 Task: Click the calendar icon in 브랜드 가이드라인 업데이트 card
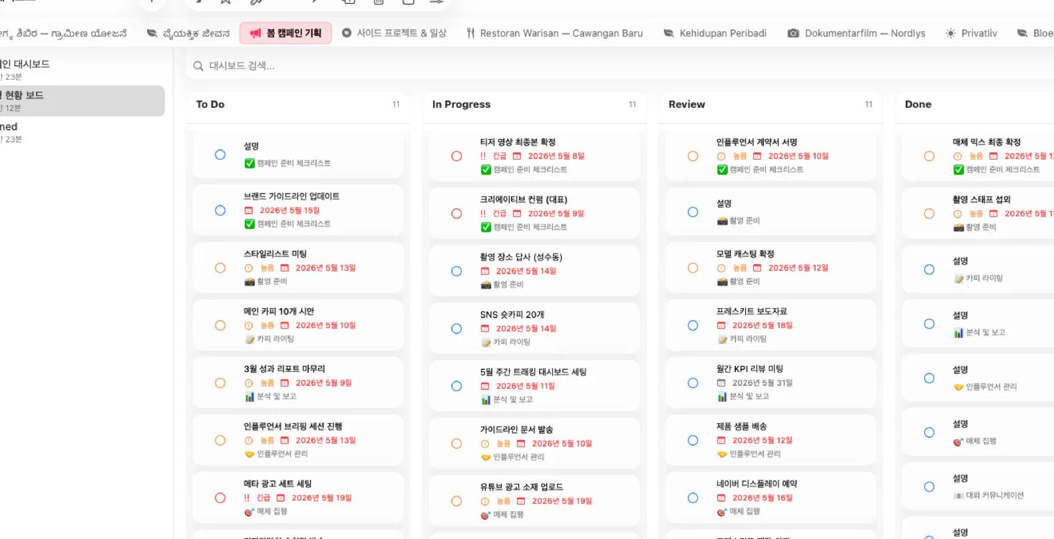click(249, 210)
